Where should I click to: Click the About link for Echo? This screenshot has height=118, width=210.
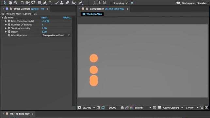coord(67,18)
